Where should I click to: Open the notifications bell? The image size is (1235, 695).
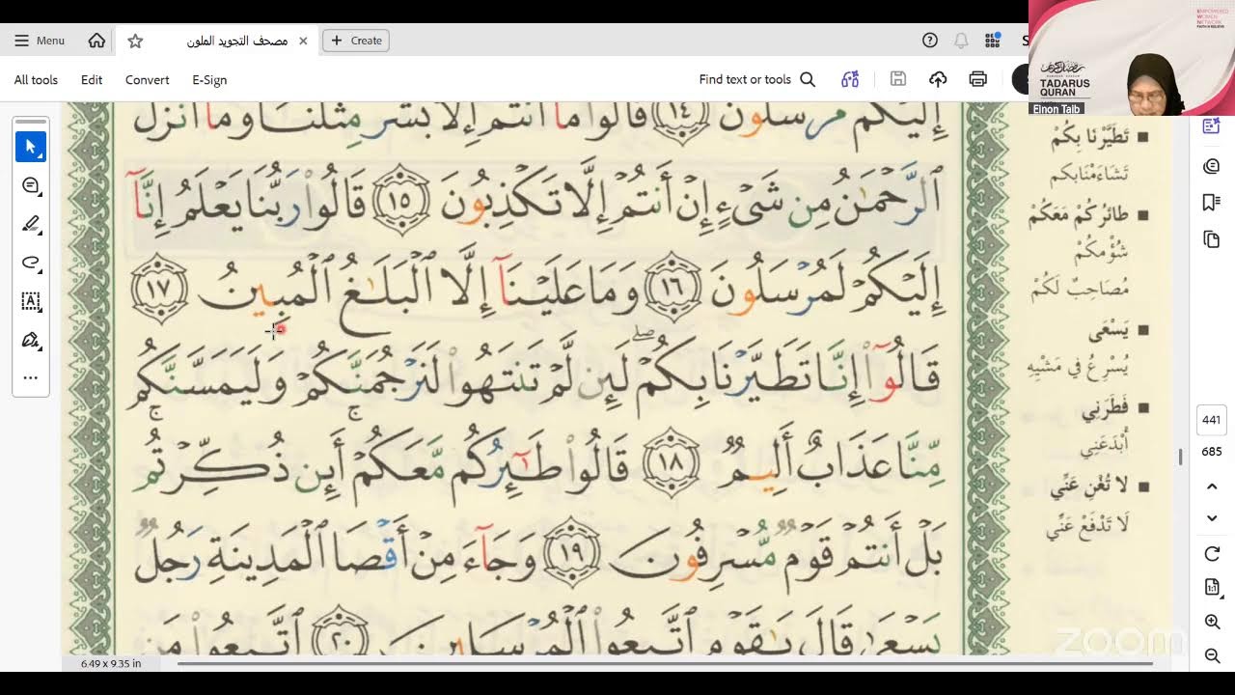961,41
